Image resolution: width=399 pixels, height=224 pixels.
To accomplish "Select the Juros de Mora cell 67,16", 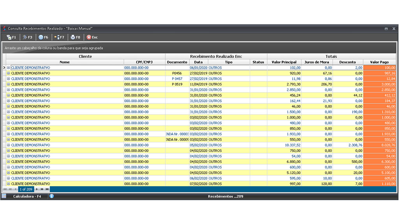I will 317,73.
